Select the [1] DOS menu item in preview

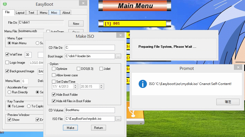[x=135, y=23]
